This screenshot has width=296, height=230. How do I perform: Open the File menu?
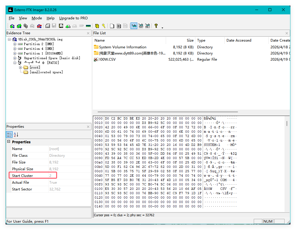click(11, 18)
